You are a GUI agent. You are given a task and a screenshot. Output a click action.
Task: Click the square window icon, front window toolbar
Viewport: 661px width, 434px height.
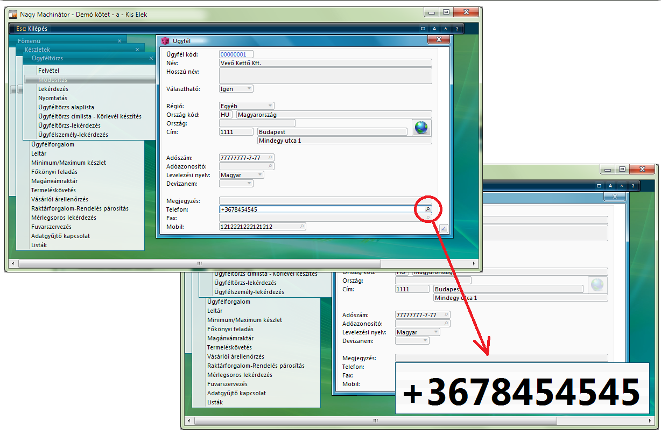pos(423,29)
